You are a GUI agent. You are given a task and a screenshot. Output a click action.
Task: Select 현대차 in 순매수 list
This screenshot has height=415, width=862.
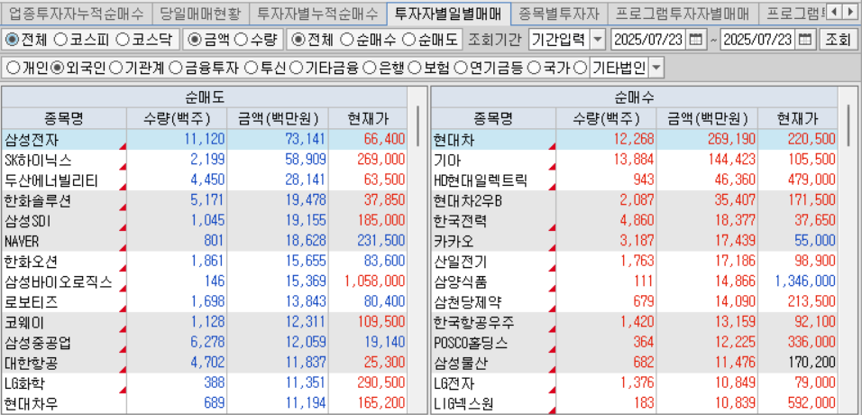[635, 139]
